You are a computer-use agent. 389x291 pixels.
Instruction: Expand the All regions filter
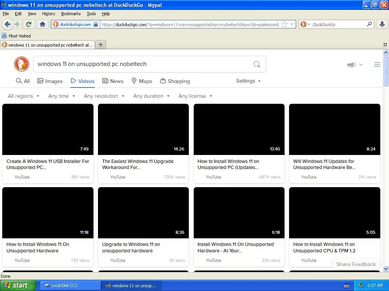pyautogui.click(x=24, y=96)
